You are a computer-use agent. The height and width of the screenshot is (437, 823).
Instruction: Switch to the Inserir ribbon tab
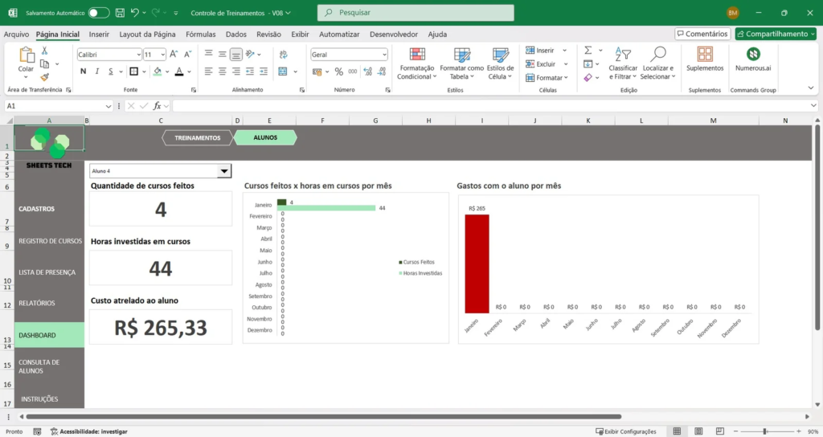click(99, 35)
